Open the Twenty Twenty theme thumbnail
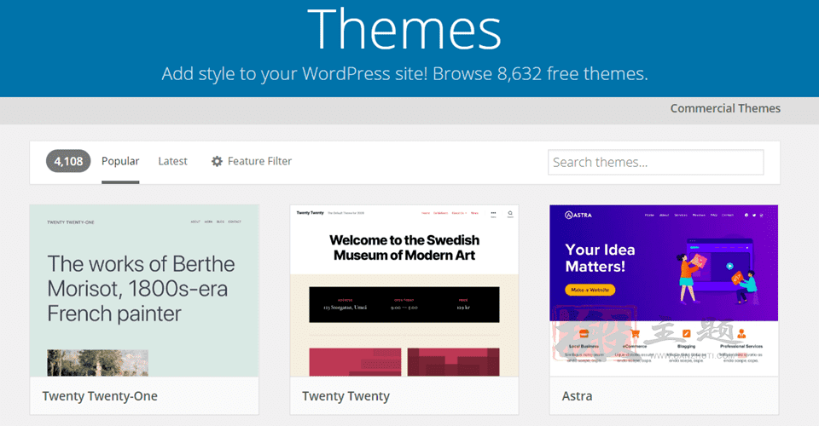Image resolution: width=819 pixels, height=426 pixels. pyautogui.click(x=404, y=291)
